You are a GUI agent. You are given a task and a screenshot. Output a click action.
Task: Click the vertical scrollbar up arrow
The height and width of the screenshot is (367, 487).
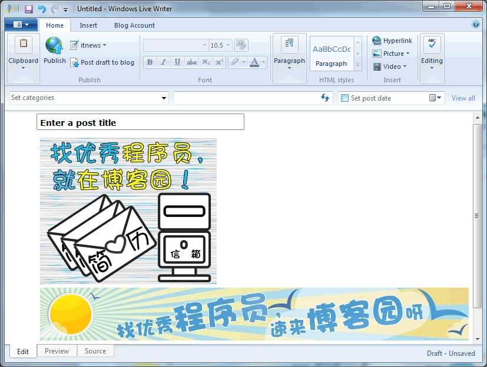(x=478, y=118)
